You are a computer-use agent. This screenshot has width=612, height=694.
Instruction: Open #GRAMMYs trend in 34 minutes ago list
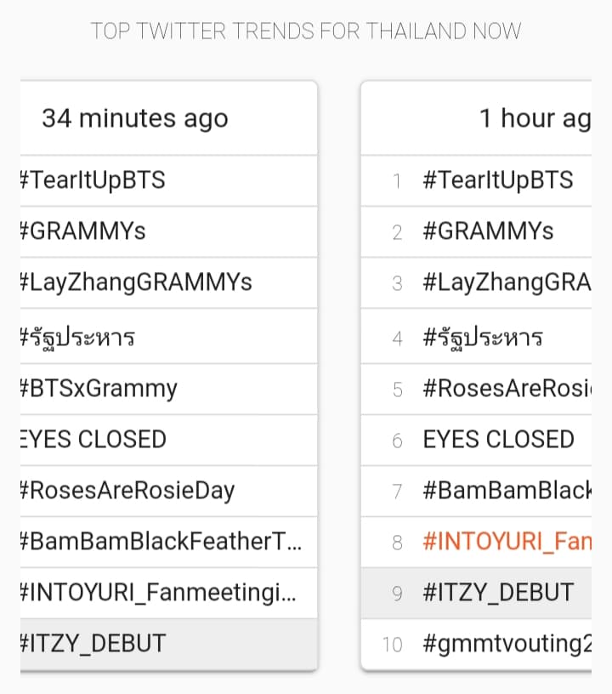pyautogui.click(x=83, y=231)
